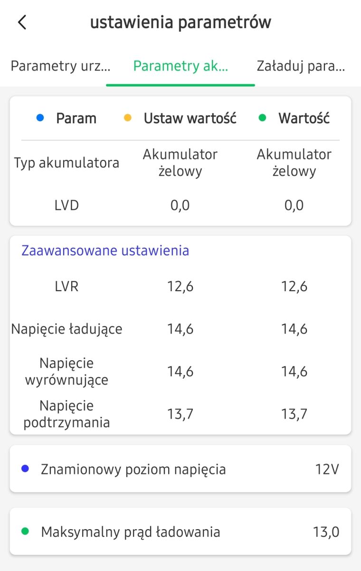Viewport: 361px width, 571px height.
Task: Select the Parametry ak... tab
Action: pyautogui.click(x=180, y=66)
